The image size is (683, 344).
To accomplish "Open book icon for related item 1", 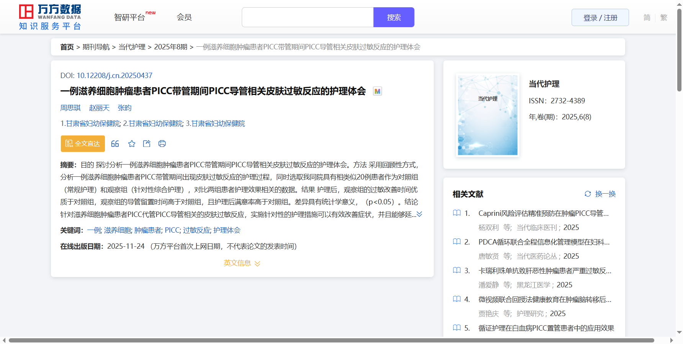I will click(x=457, y=213).
